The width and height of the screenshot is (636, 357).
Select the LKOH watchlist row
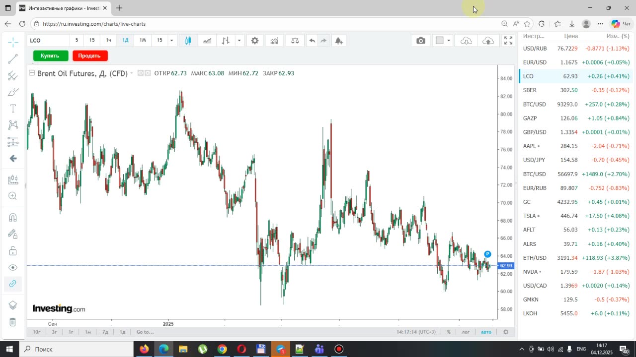575,314
